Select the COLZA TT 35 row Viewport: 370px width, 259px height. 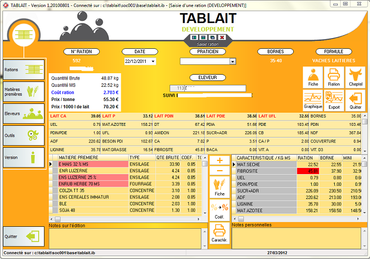pos(125,191)
